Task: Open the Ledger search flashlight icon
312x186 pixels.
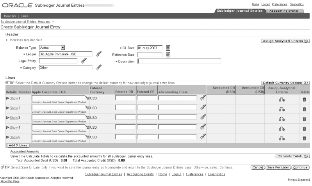Action: pyautogui.click(x=98, y=54)
